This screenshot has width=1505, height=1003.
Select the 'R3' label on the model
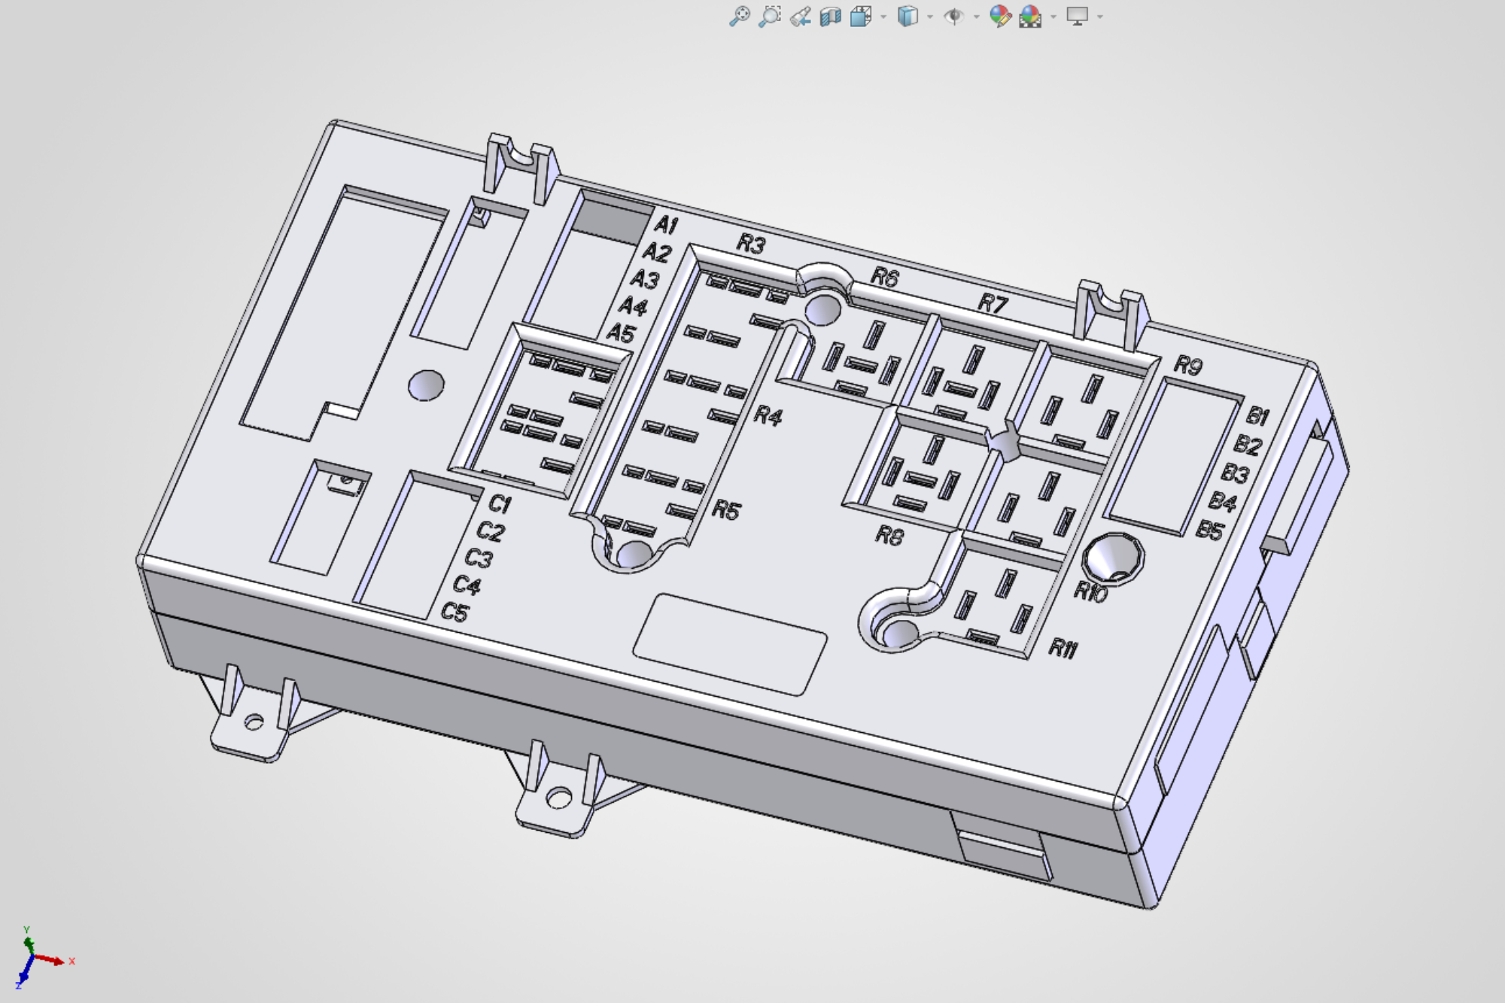(750, 244)
